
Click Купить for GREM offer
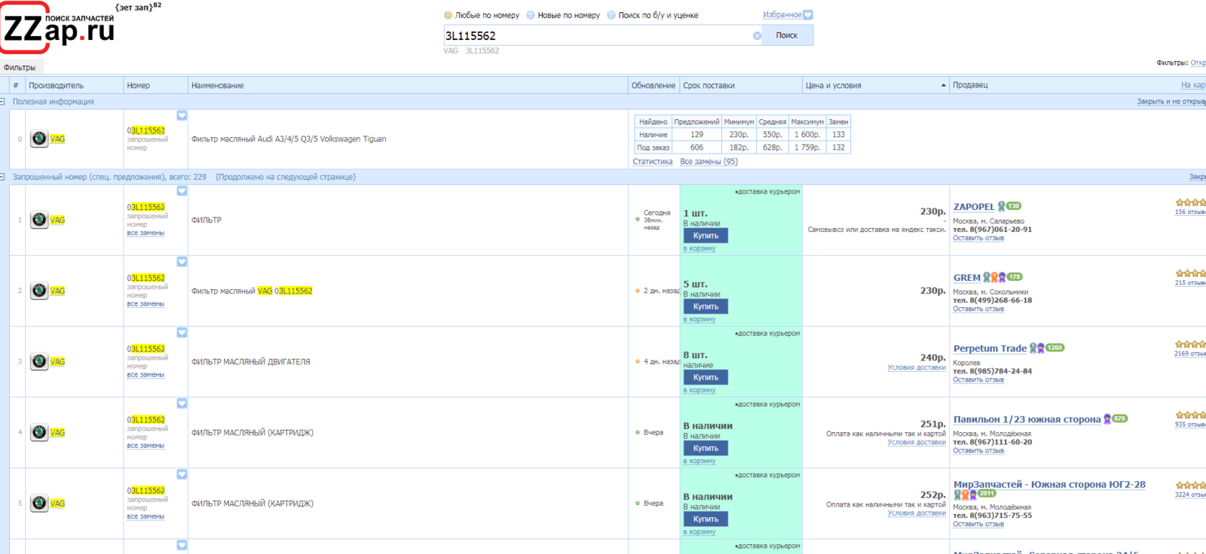[706, 306]
